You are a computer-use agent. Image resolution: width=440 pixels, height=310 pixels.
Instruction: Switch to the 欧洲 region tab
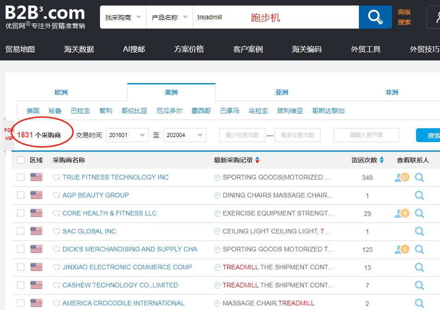[x=61, y=92]
